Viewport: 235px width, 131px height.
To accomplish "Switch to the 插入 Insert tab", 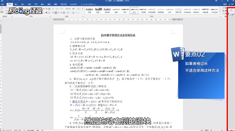I will (16, 4).
